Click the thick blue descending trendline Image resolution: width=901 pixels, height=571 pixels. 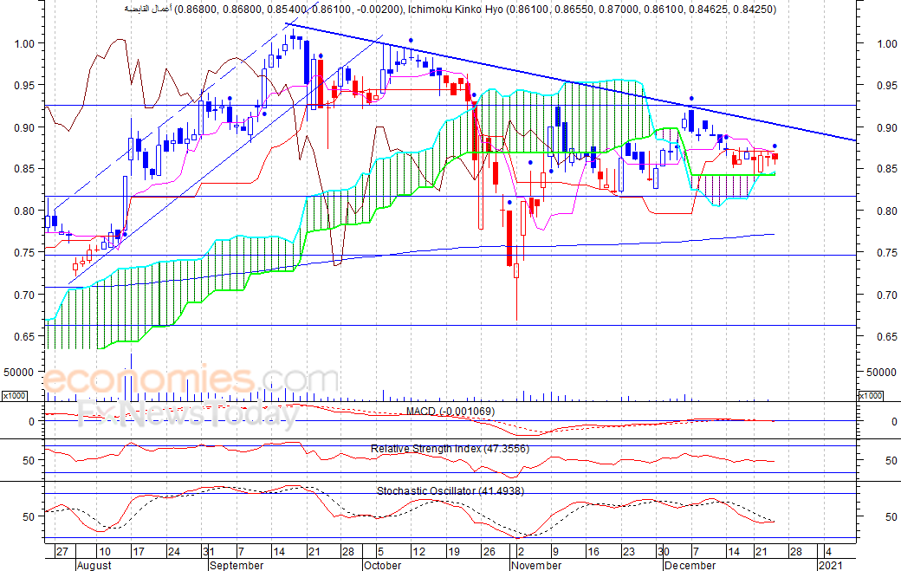coord(570,82)
